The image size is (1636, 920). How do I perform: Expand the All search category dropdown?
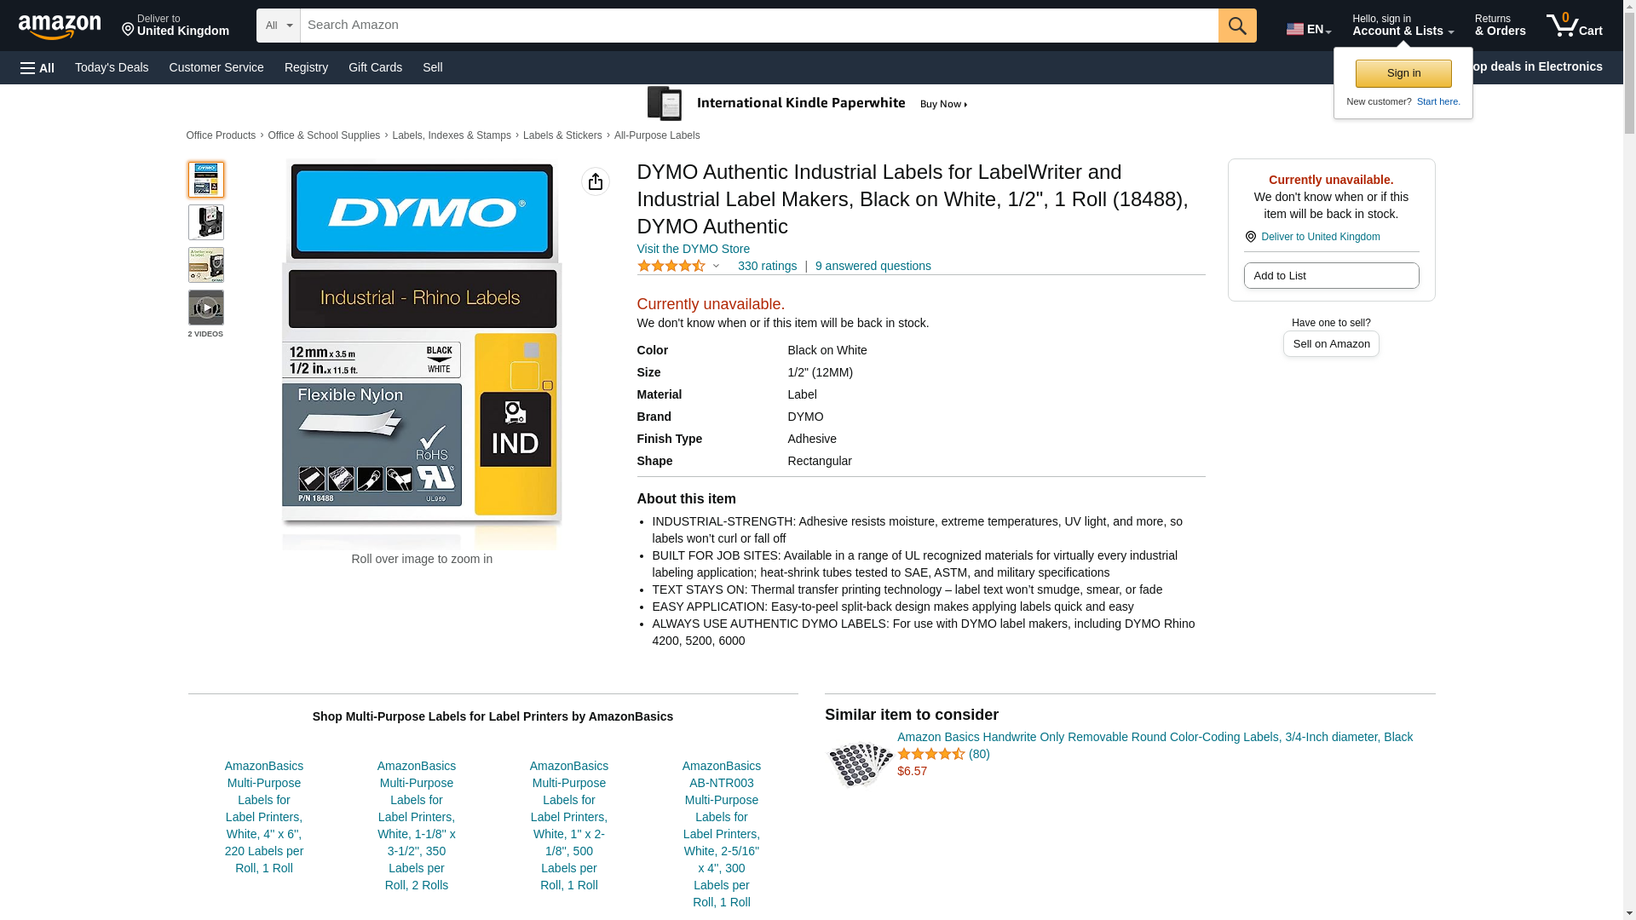click(278, 26)
